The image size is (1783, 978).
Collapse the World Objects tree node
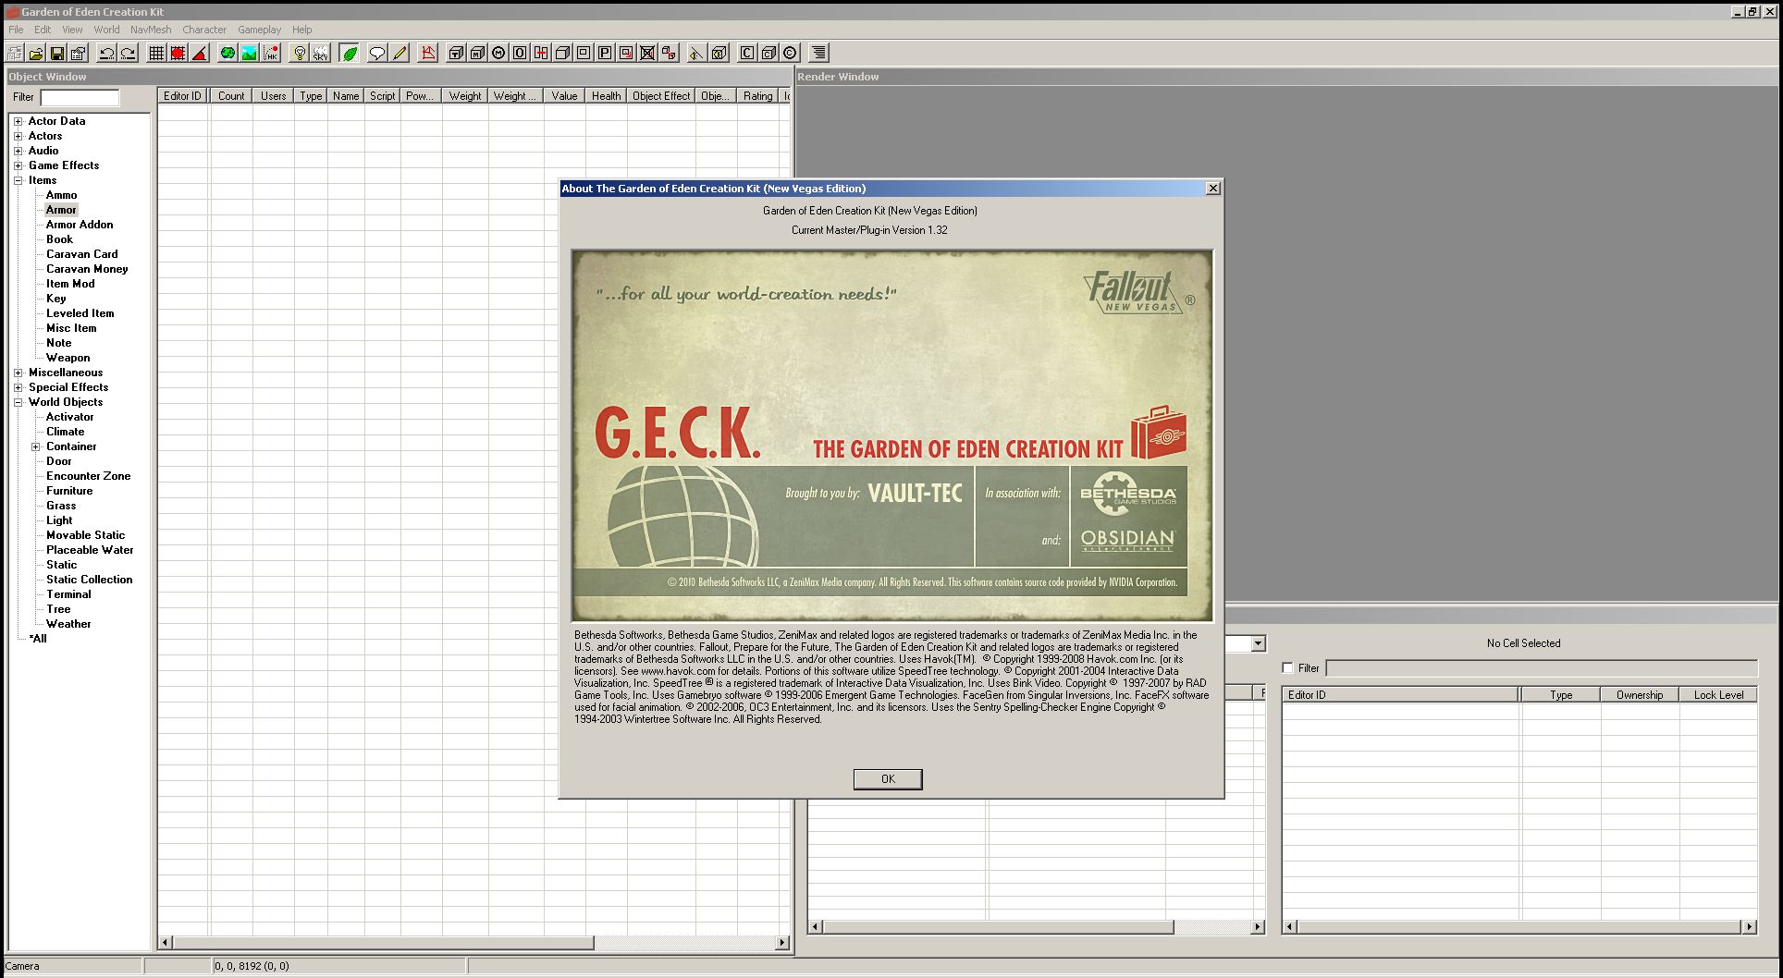click(x=18, y=402)
